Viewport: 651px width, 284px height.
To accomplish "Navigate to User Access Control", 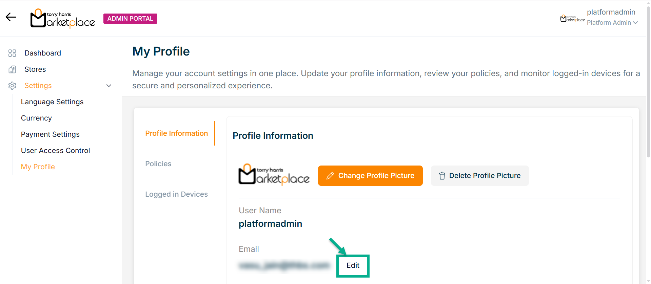I will 55,151.
